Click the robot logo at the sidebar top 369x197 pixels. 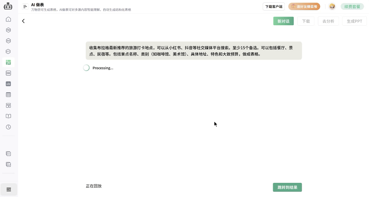[8, 6]
